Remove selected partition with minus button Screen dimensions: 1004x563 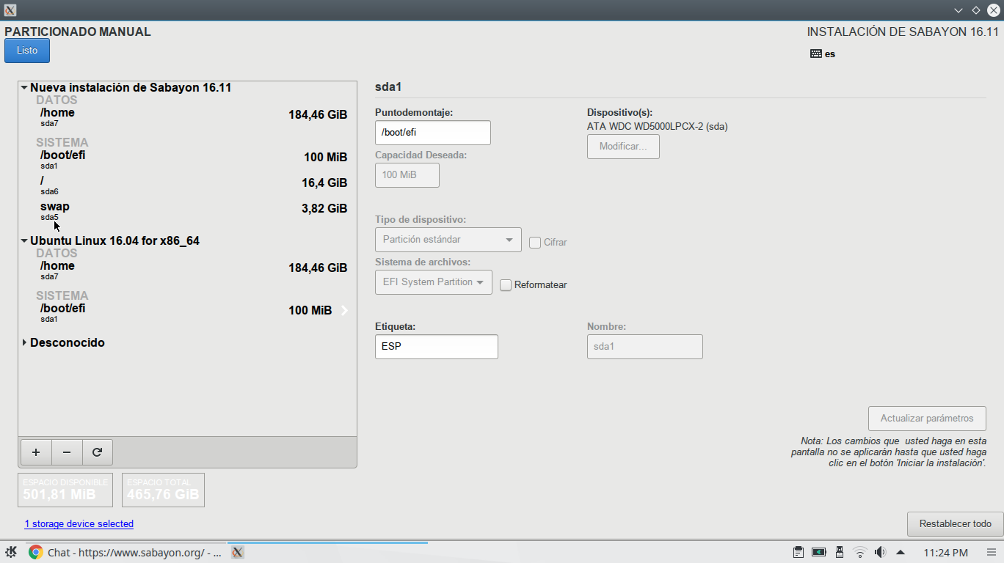(x=67, y=452)
